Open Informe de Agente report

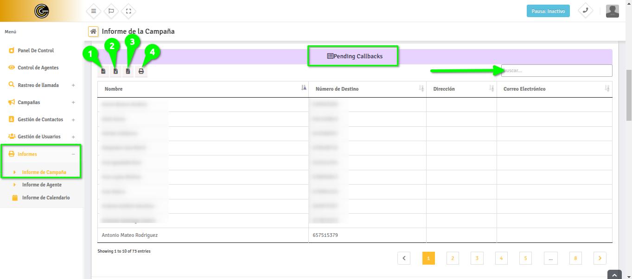[x=42, y=185]
